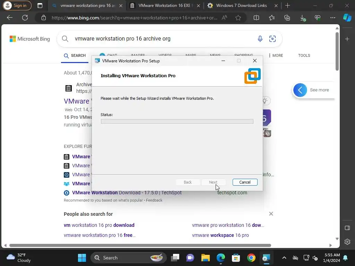This screenshot has height=266, width=355.
Task: Open the clock showing 5:55 AM
Action: 332,258
